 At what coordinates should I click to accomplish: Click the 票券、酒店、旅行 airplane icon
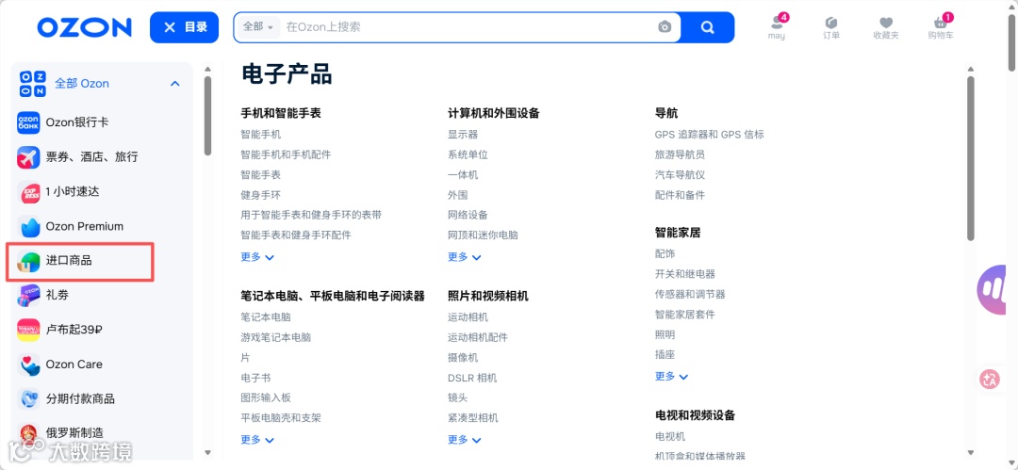[x=28, y=157]
